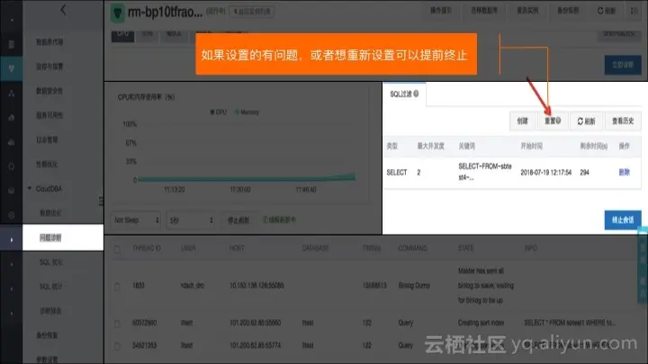Click the dark rail icon beside 服务可用性
The image size is (648, 364).
pyautogui.click(x=11, y=117)
